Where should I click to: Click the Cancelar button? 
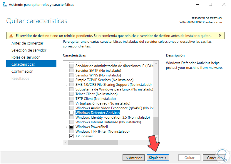[214, 158]
